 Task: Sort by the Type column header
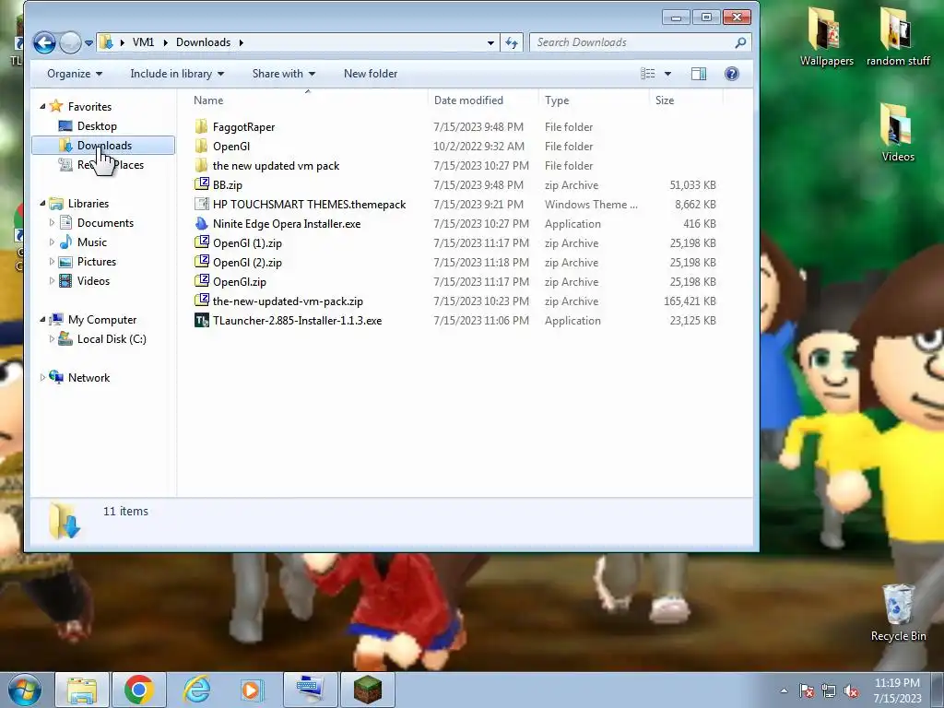tap(557, 100)
